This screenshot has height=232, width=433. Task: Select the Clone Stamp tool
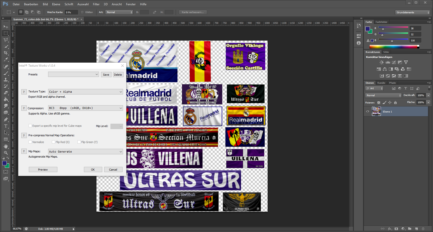[6, 80]
